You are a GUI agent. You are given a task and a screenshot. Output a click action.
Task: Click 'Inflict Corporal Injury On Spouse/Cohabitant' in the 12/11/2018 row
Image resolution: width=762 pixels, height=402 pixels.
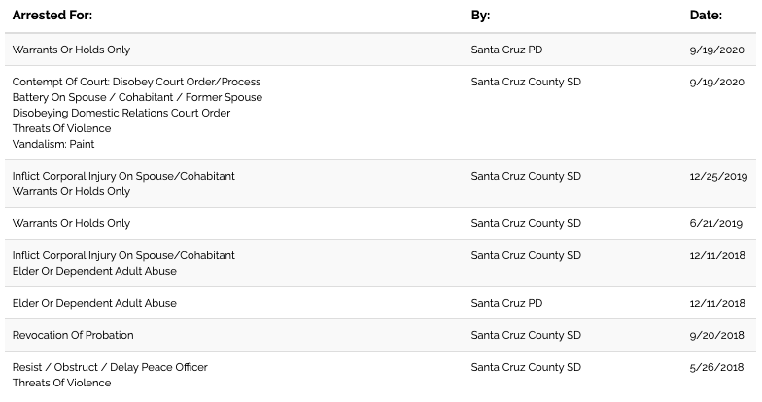(x=123, y=255)
